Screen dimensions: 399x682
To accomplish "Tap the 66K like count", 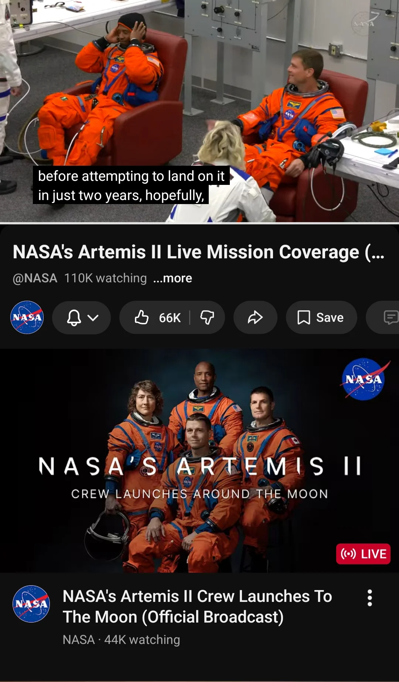I will click(170, 317).
